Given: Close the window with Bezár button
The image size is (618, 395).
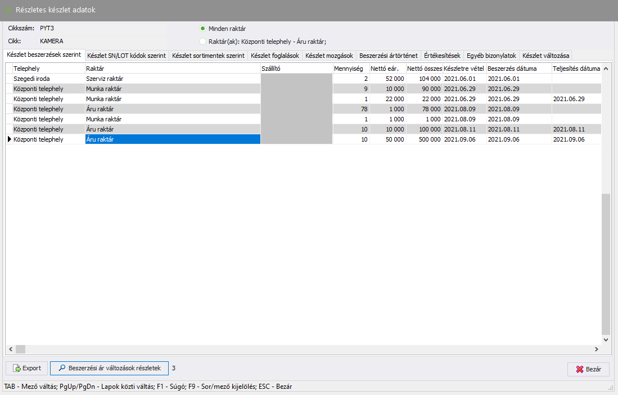Looking at the screenshot, I should tap(588, 369).
